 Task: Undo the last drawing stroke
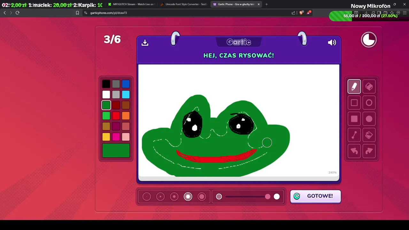(354, 151)
